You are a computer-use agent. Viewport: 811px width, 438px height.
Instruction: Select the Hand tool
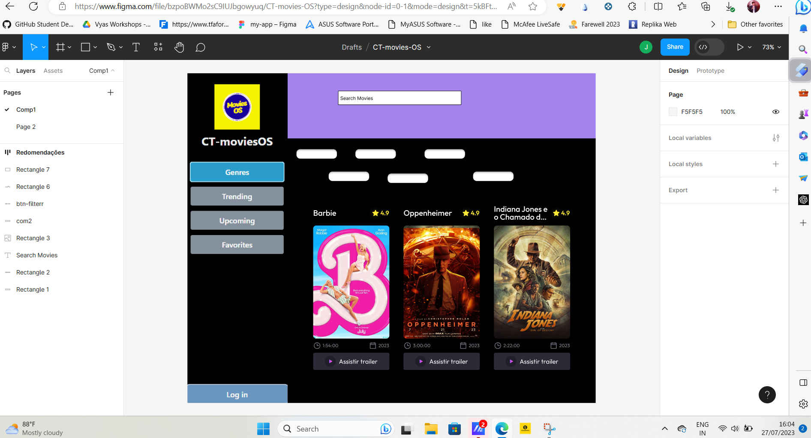pos(179,47)
